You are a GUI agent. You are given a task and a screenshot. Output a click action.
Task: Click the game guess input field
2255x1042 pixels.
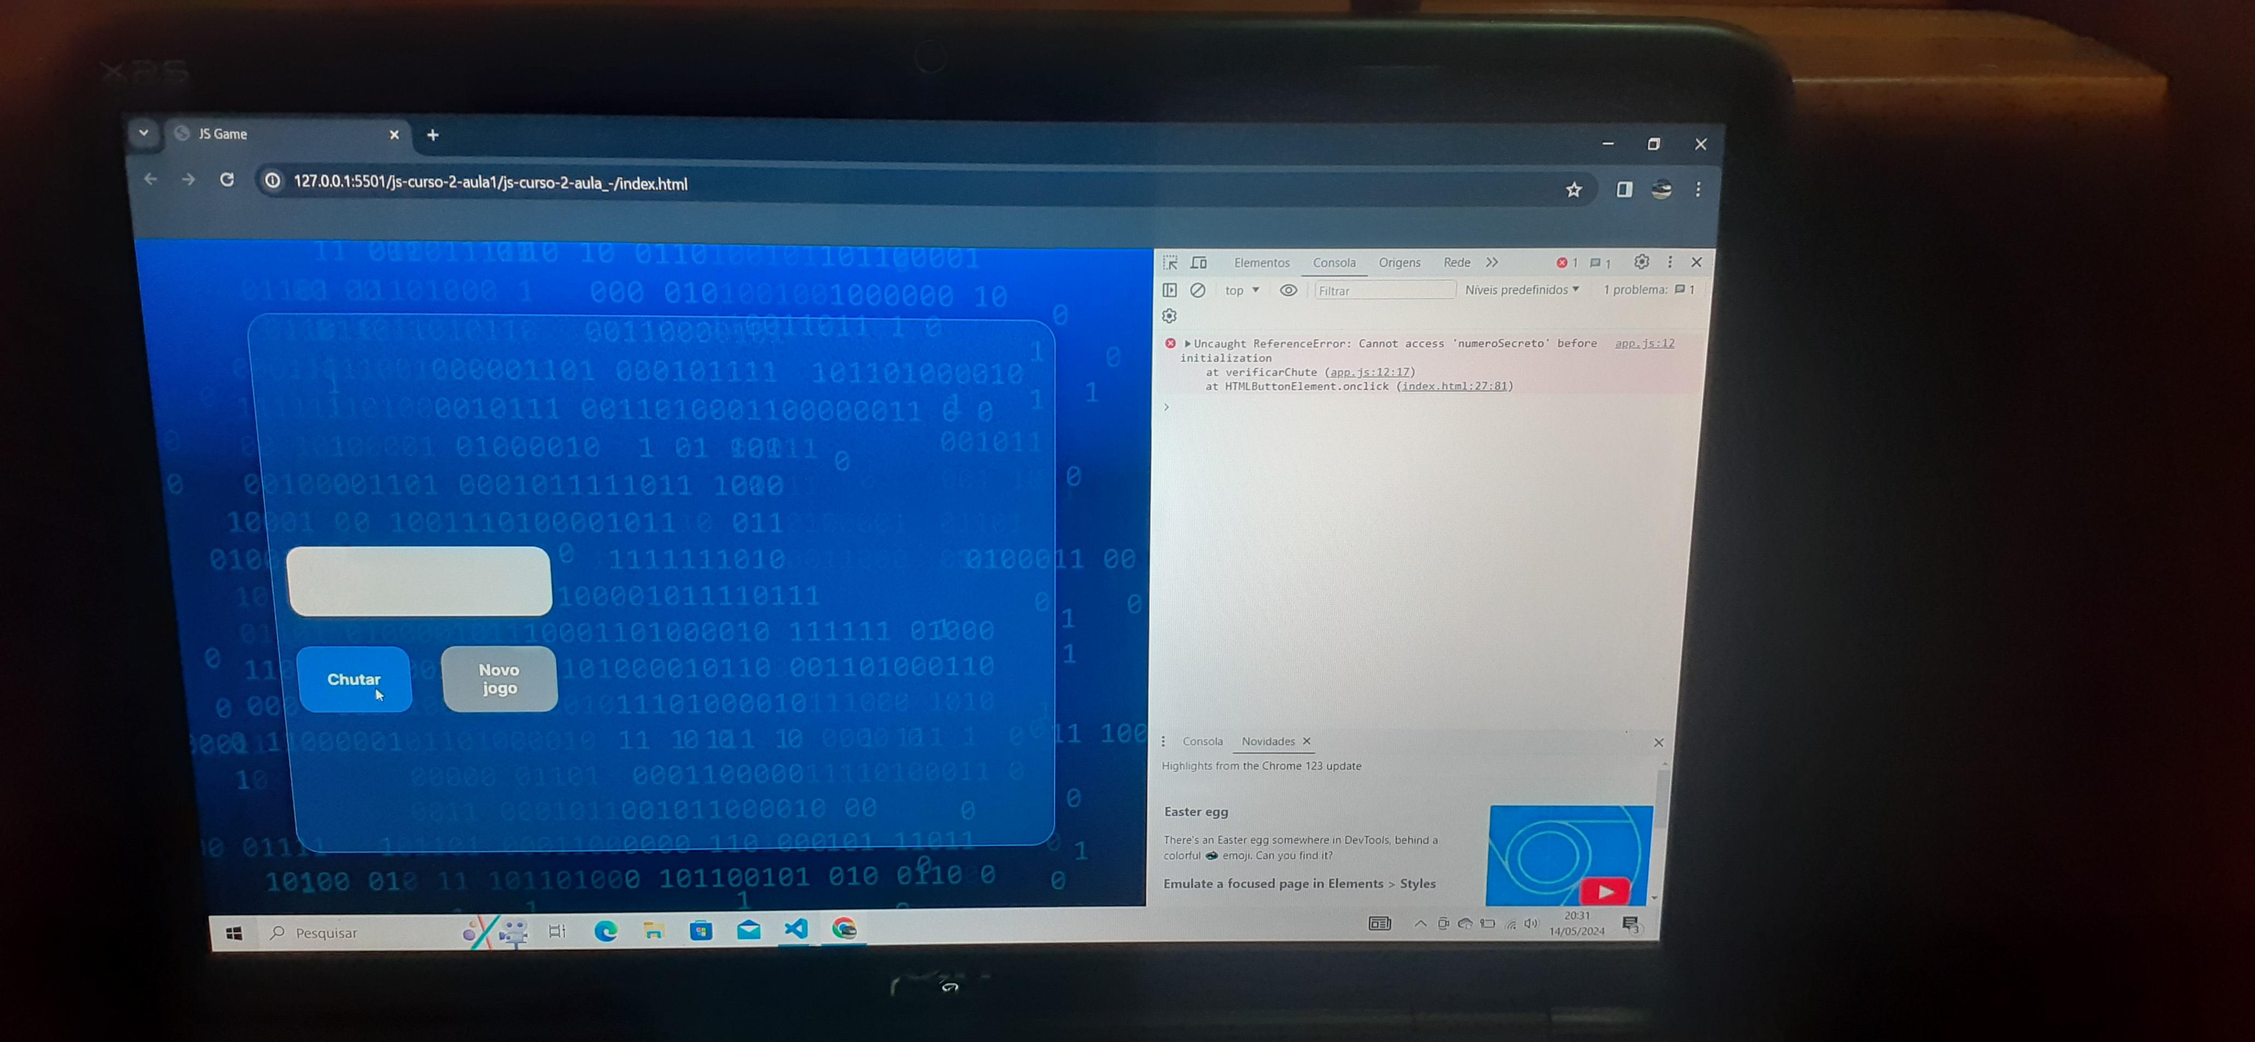(x=417, y=579)
